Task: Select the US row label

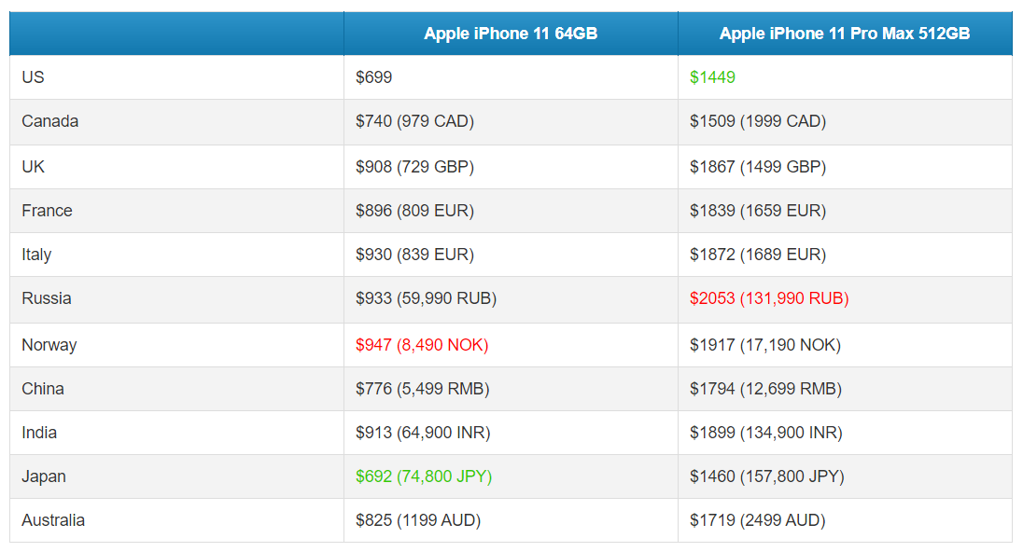Action: point(33,76)
